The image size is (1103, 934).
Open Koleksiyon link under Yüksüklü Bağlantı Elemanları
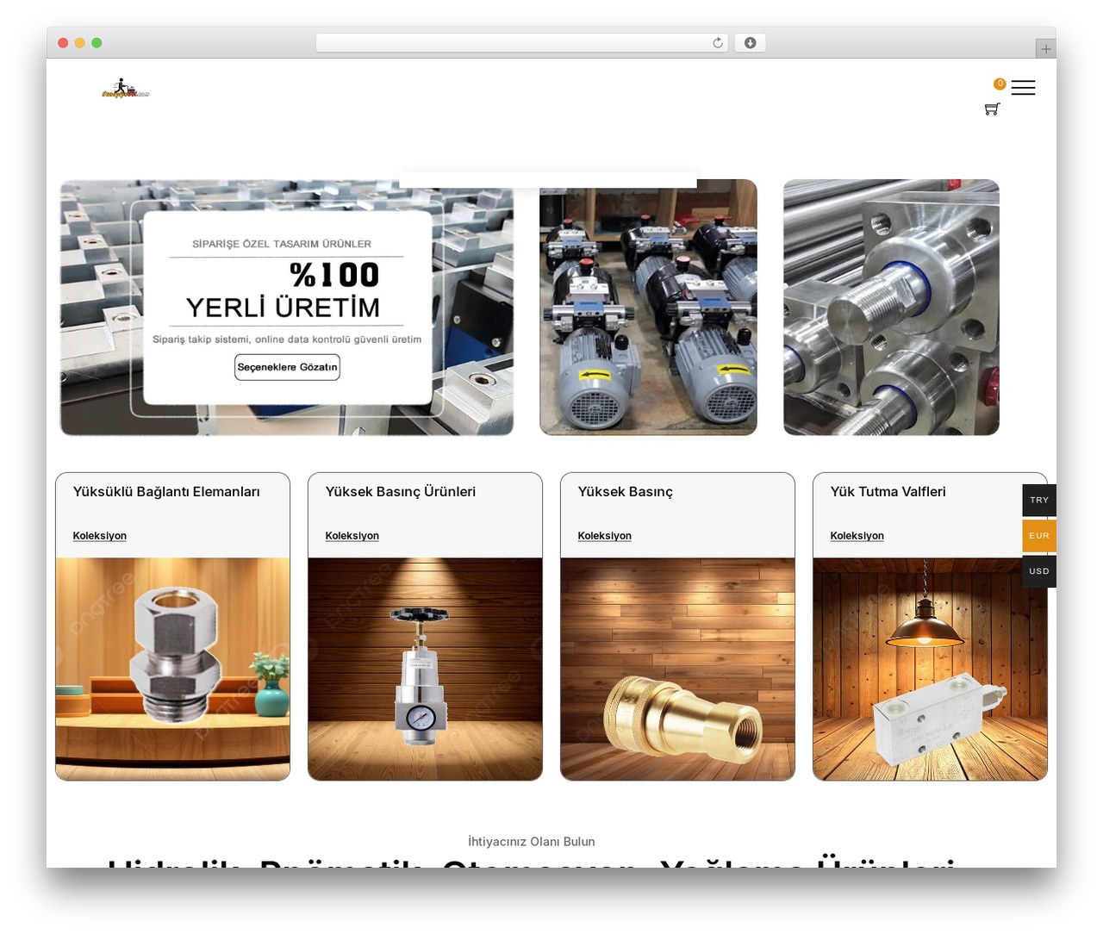pyautogui.click(x=100, y=536)
